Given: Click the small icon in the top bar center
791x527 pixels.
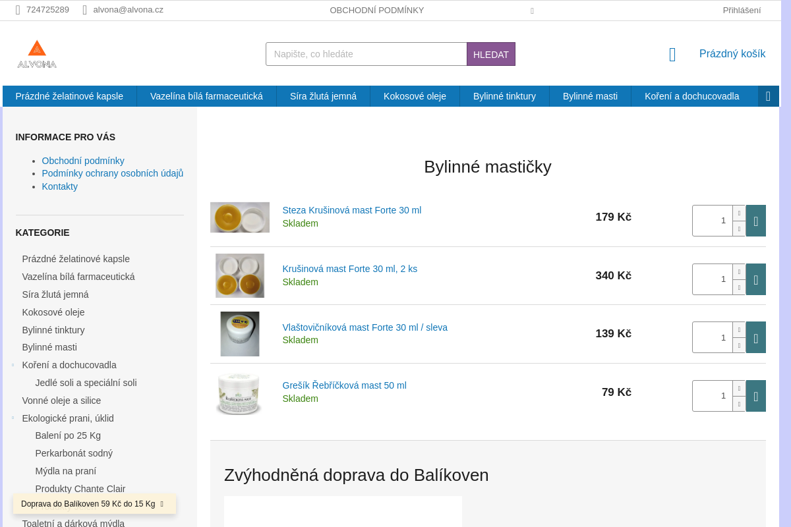Looking at the screenshot, I should [x=532, y=11].
